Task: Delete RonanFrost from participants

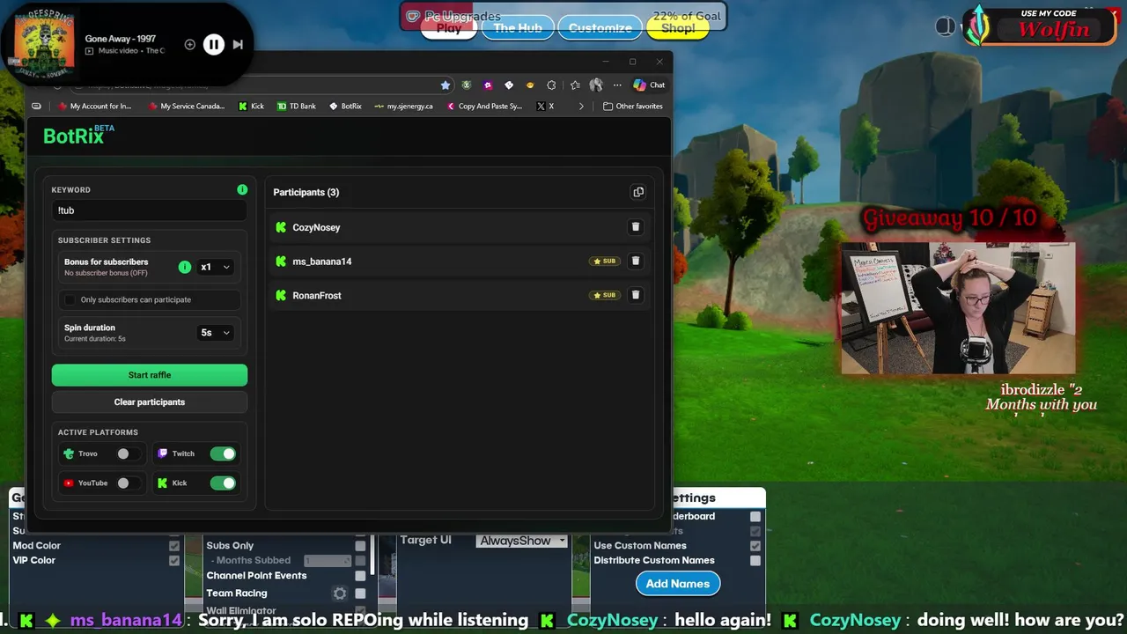Action: 636,295
